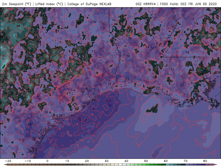221x166 pixels.
Task: Click the "-20" color bar tick label
Action: (x=8, y=161)
